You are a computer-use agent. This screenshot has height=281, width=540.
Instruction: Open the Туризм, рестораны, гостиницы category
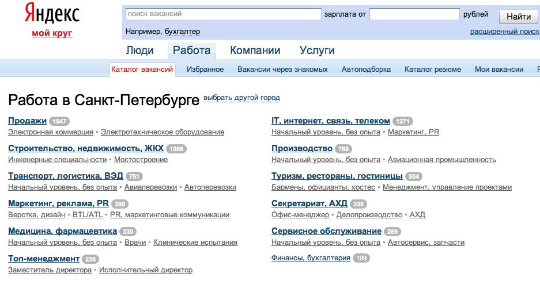pyautogui.click(x=337, y=176)
